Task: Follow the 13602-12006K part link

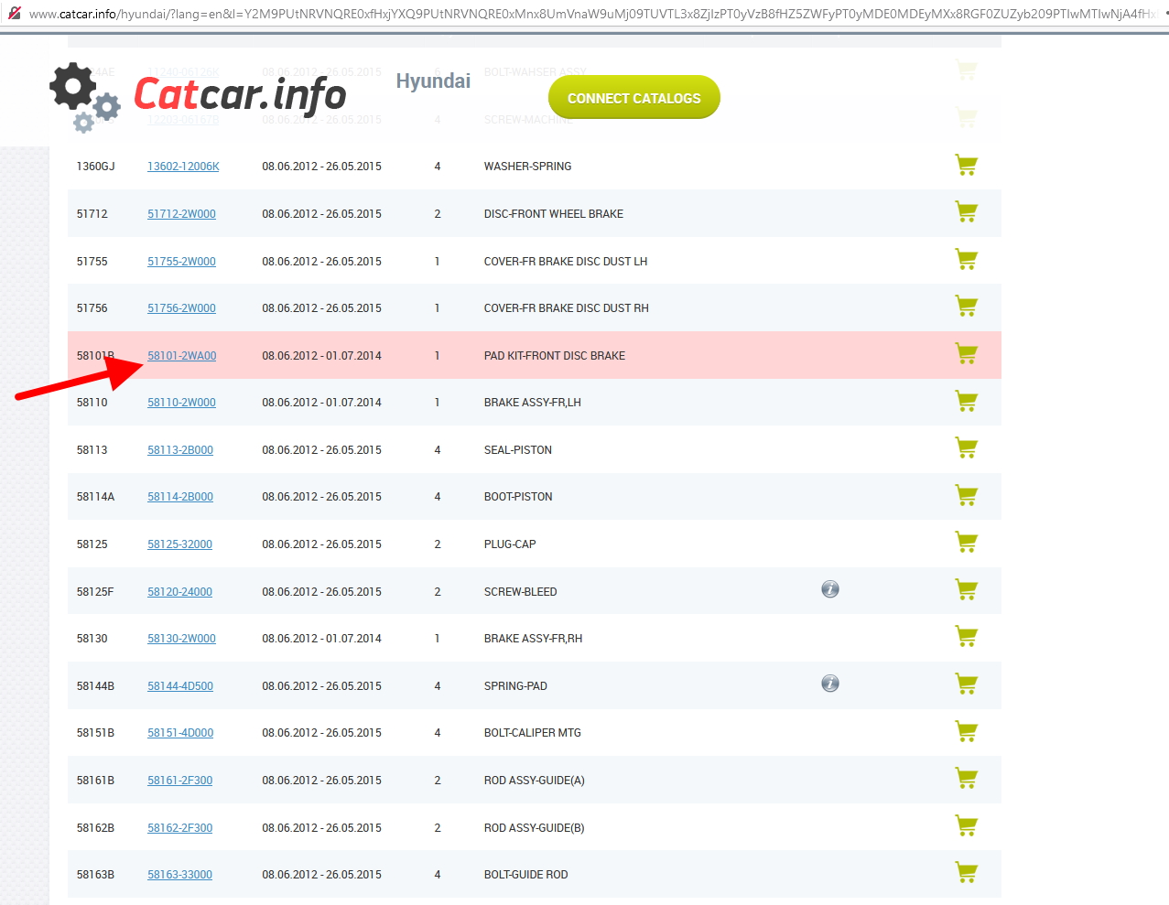Action: [x=183, y=167]
